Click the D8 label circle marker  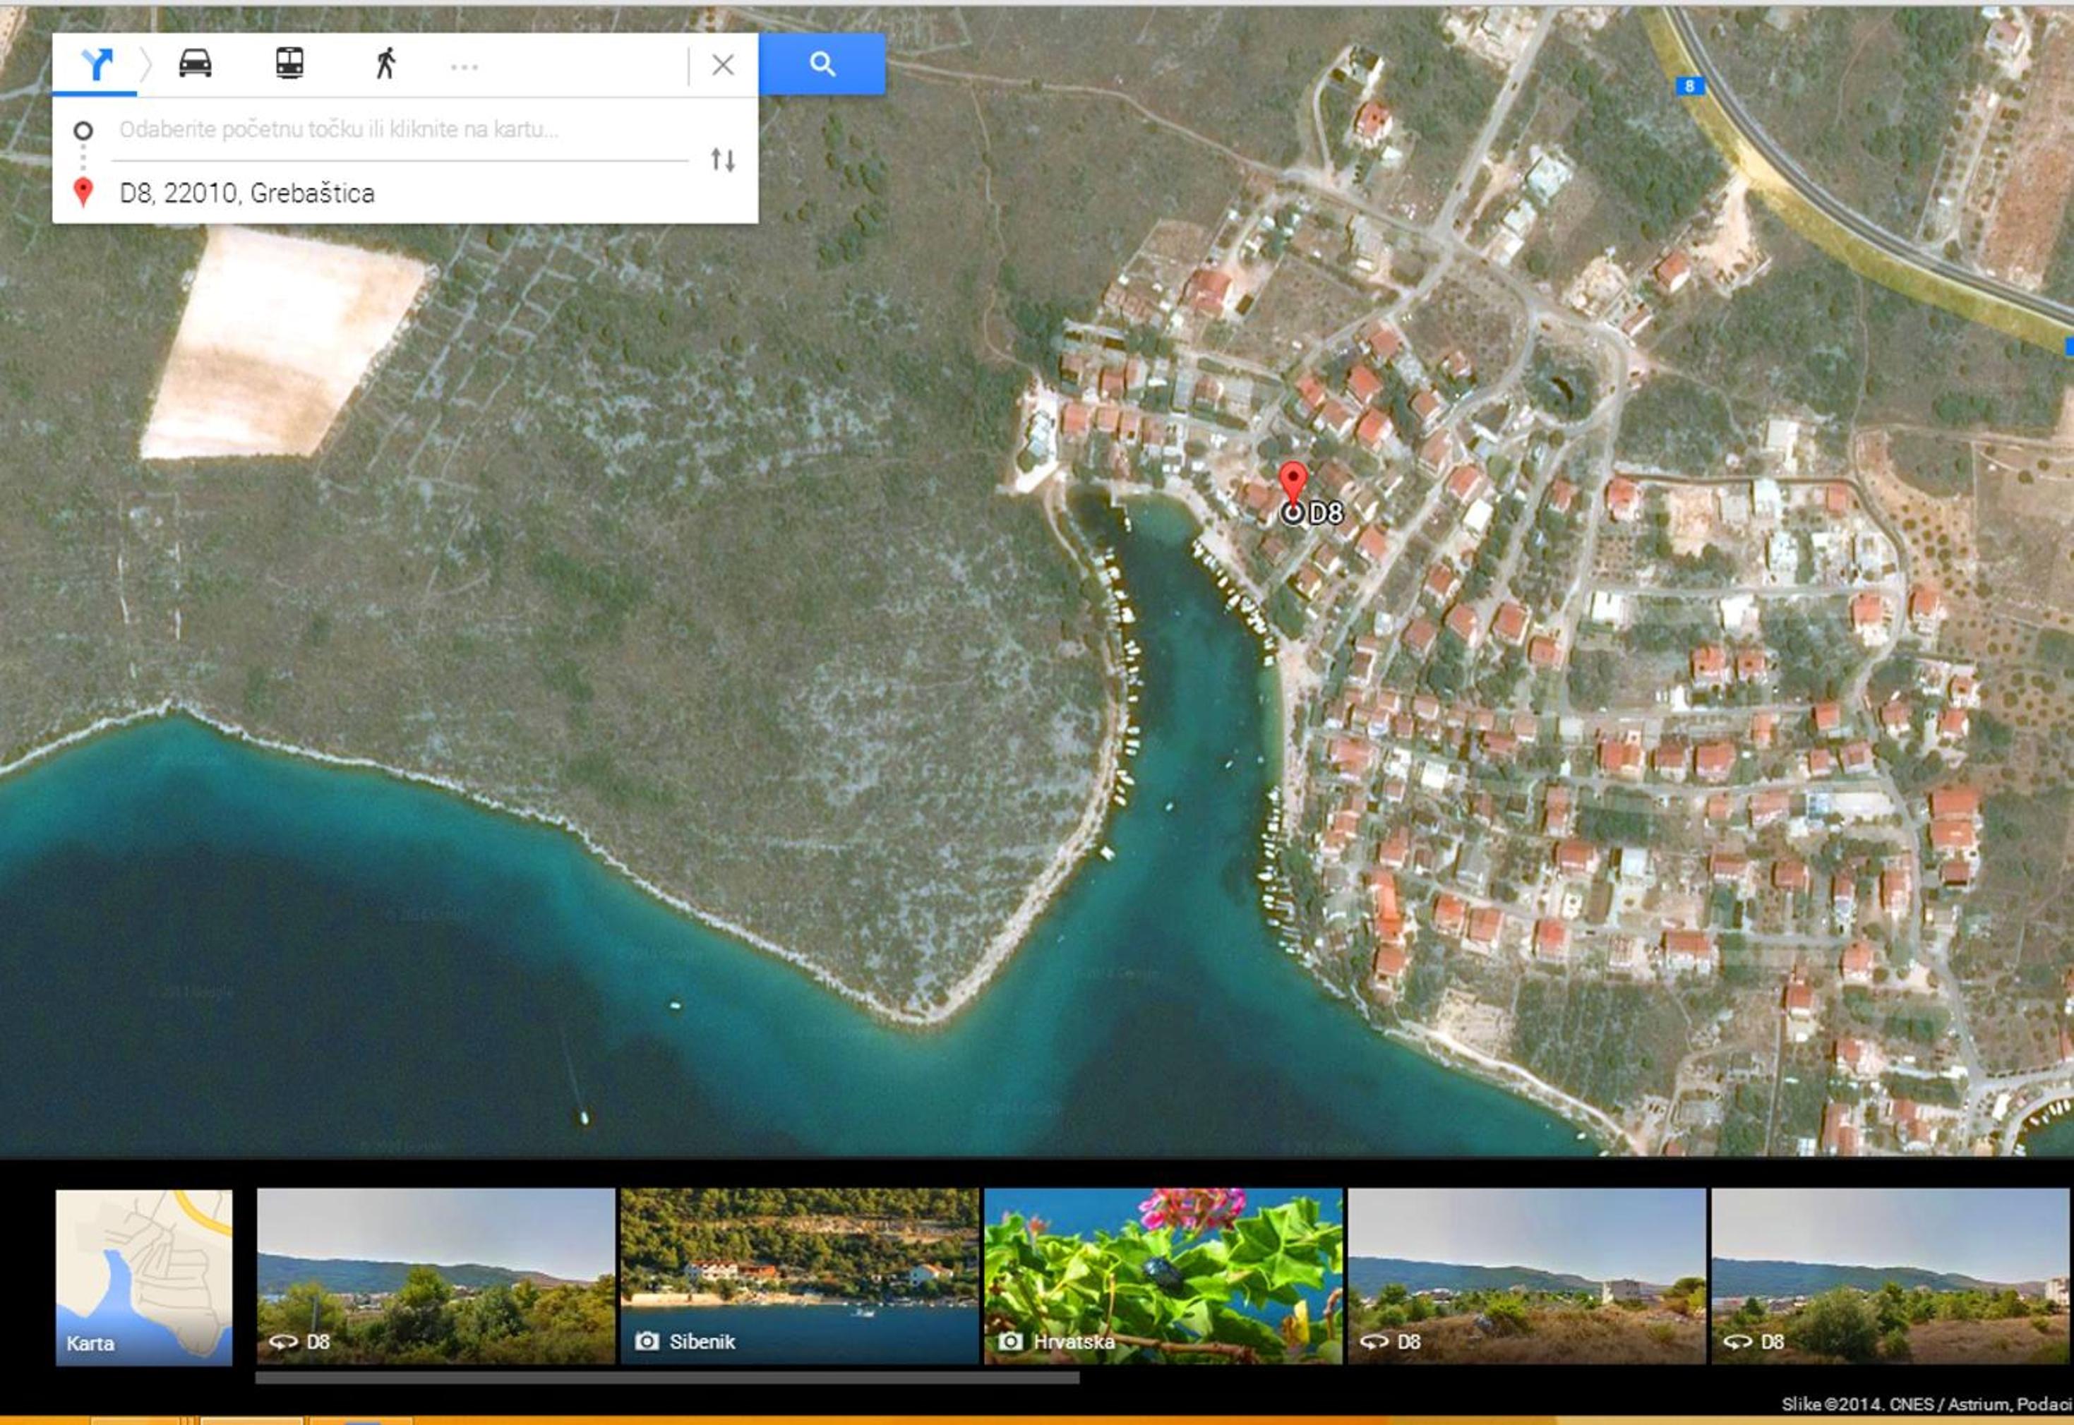point(1292,512)
